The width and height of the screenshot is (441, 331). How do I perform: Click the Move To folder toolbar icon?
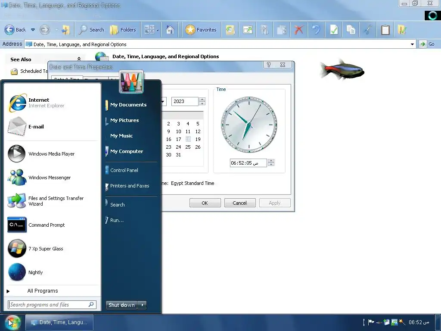(x=264, y=30)
